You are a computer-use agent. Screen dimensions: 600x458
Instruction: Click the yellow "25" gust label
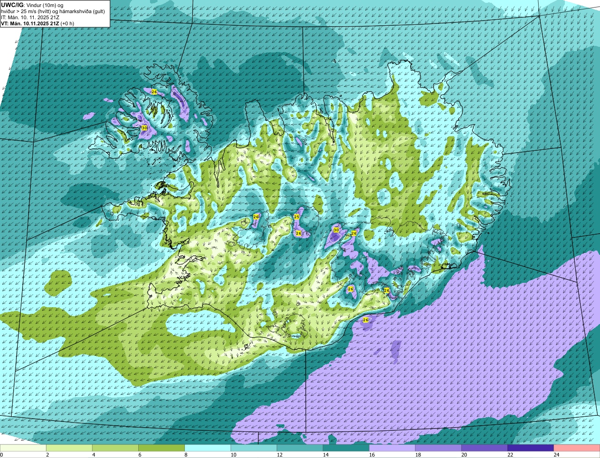point(297,217)
